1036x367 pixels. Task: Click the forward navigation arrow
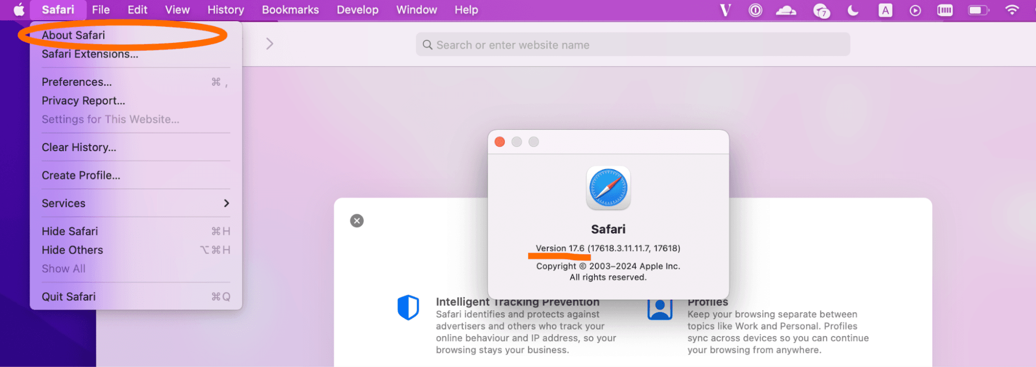tap(269, 44)
